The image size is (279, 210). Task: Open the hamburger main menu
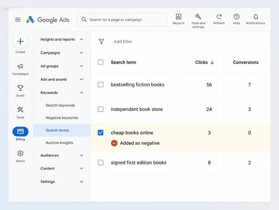[x=18, y=20]
